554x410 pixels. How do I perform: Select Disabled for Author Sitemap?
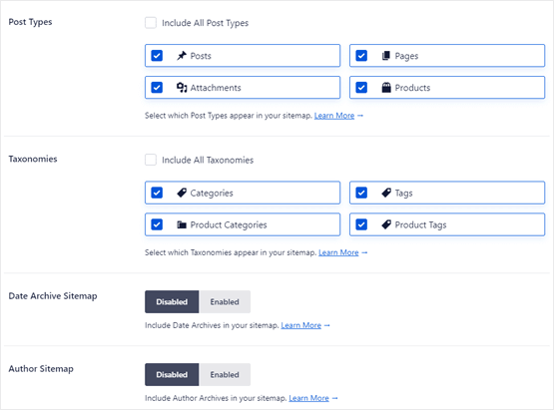(172, 375)
